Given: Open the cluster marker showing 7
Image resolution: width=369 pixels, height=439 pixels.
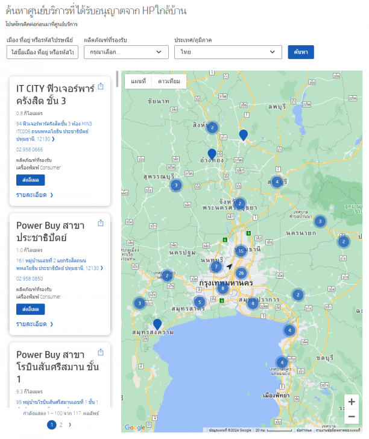Looking at the screenshot, I should pos(216,267).
